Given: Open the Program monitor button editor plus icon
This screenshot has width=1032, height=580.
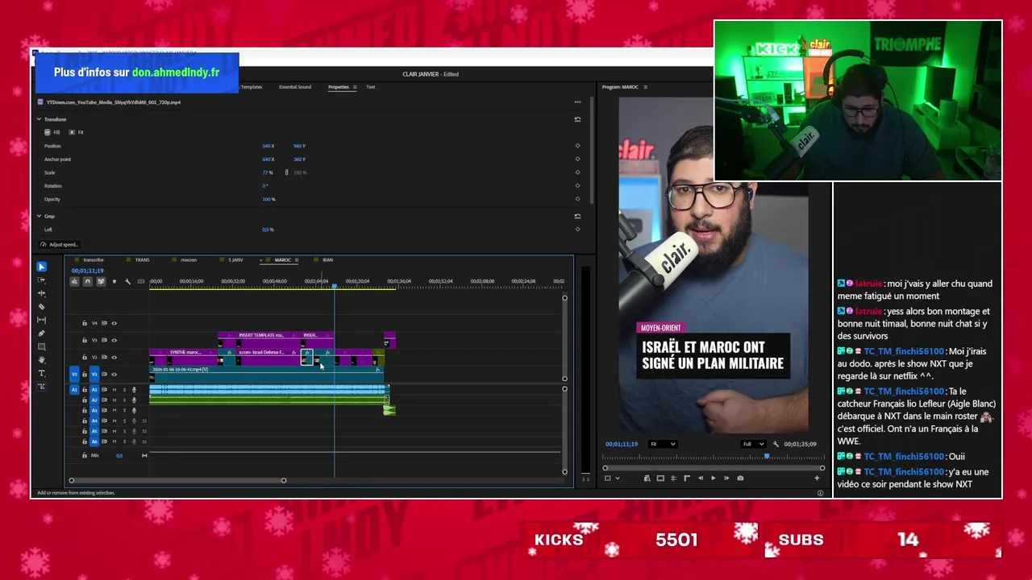Looking at the screenshot, I should tap(817, 478).
